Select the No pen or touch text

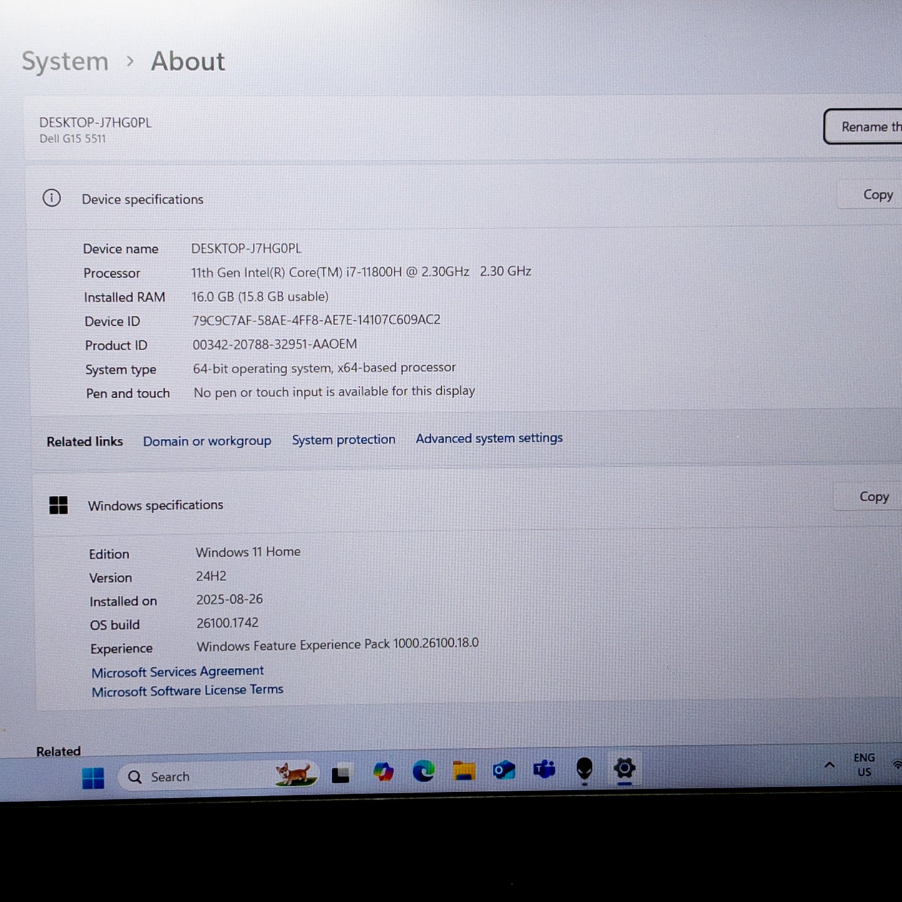click(334, 391)
